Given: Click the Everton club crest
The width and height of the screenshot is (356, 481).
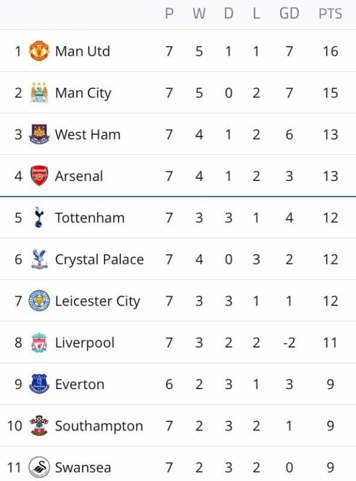Looking at the screenshot, I should pos(39,384).
